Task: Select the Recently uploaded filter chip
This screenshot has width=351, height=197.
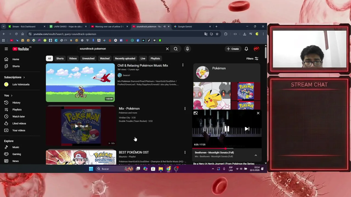Action: (x=125, y=59)
